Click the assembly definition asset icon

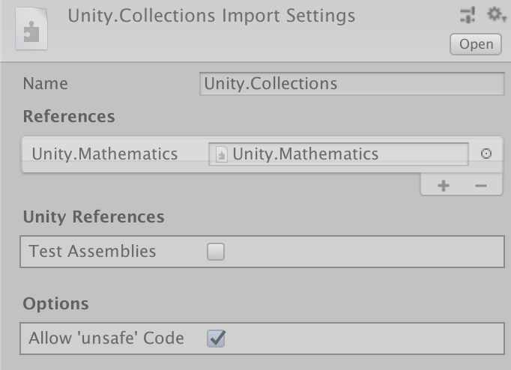[31, 28]
